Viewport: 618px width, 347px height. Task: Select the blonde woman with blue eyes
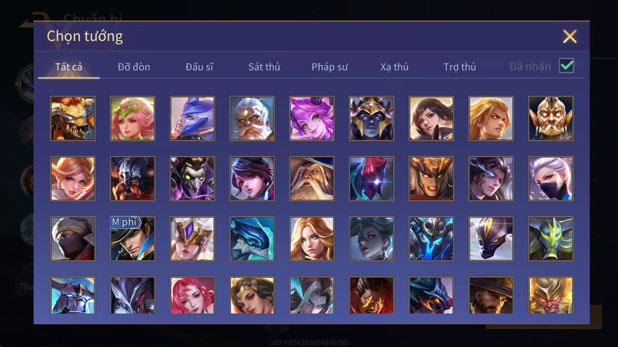pos(312,239)
